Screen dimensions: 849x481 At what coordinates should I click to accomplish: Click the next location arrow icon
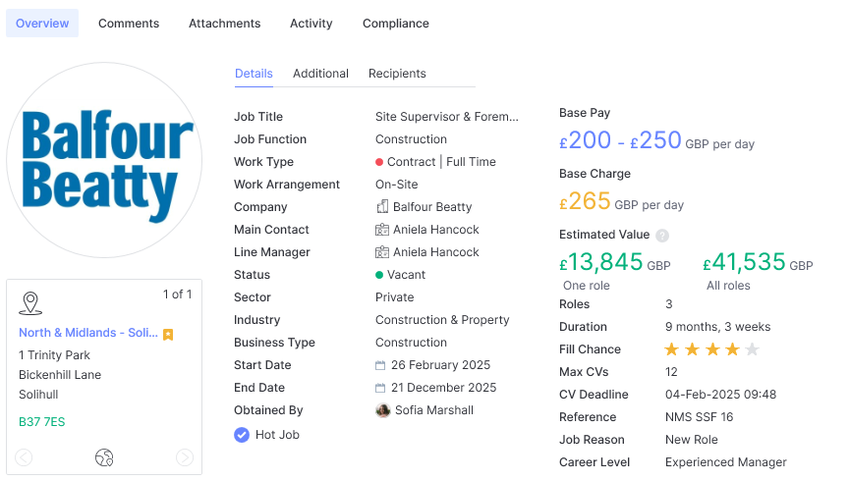(184, 457)
